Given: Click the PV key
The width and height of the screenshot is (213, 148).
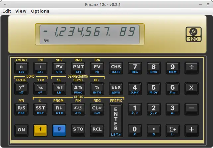Looking at the screenshot, I should (x=59, y=68).
